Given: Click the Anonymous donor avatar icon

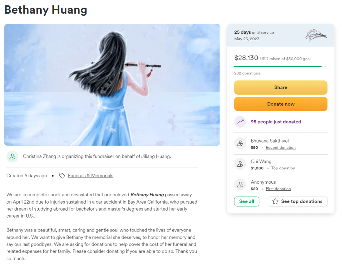Looking at the screenshot, I should point(240,184).
